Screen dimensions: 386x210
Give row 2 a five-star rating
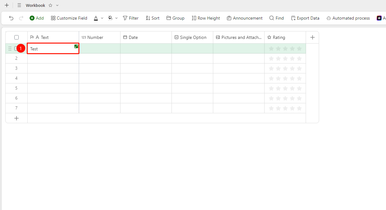point(299,58)
